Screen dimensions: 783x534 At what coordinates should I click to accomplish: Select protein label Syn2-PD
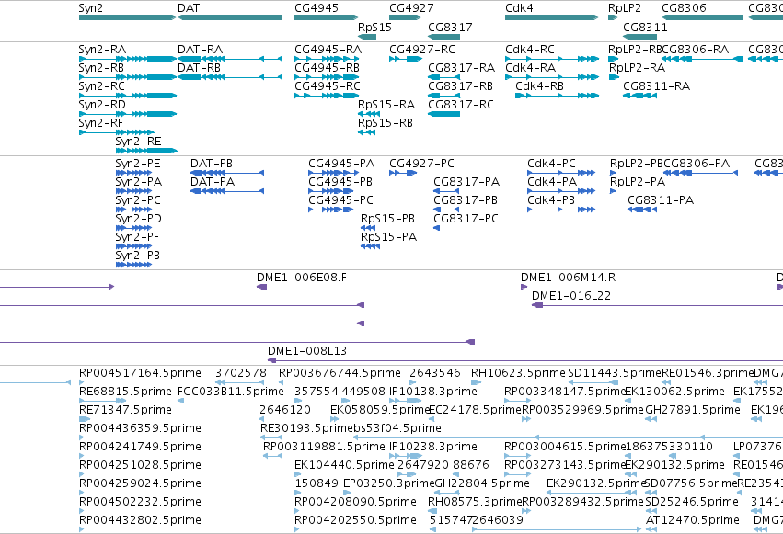tap(138, 219)
